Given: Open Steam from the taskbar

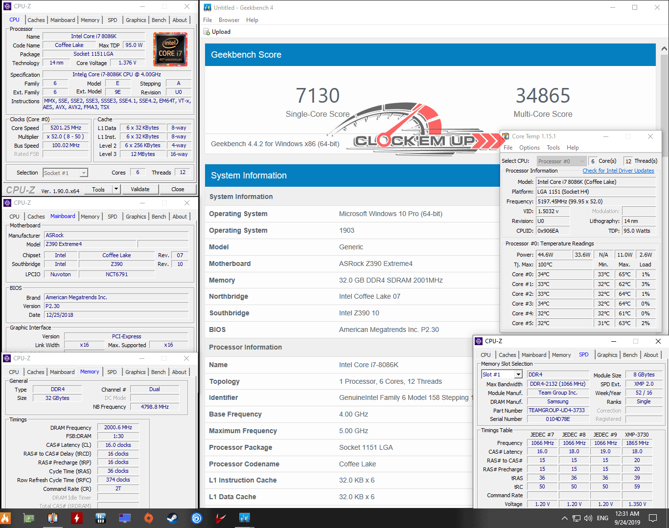Looking at the screenshot, I should 172,518.
